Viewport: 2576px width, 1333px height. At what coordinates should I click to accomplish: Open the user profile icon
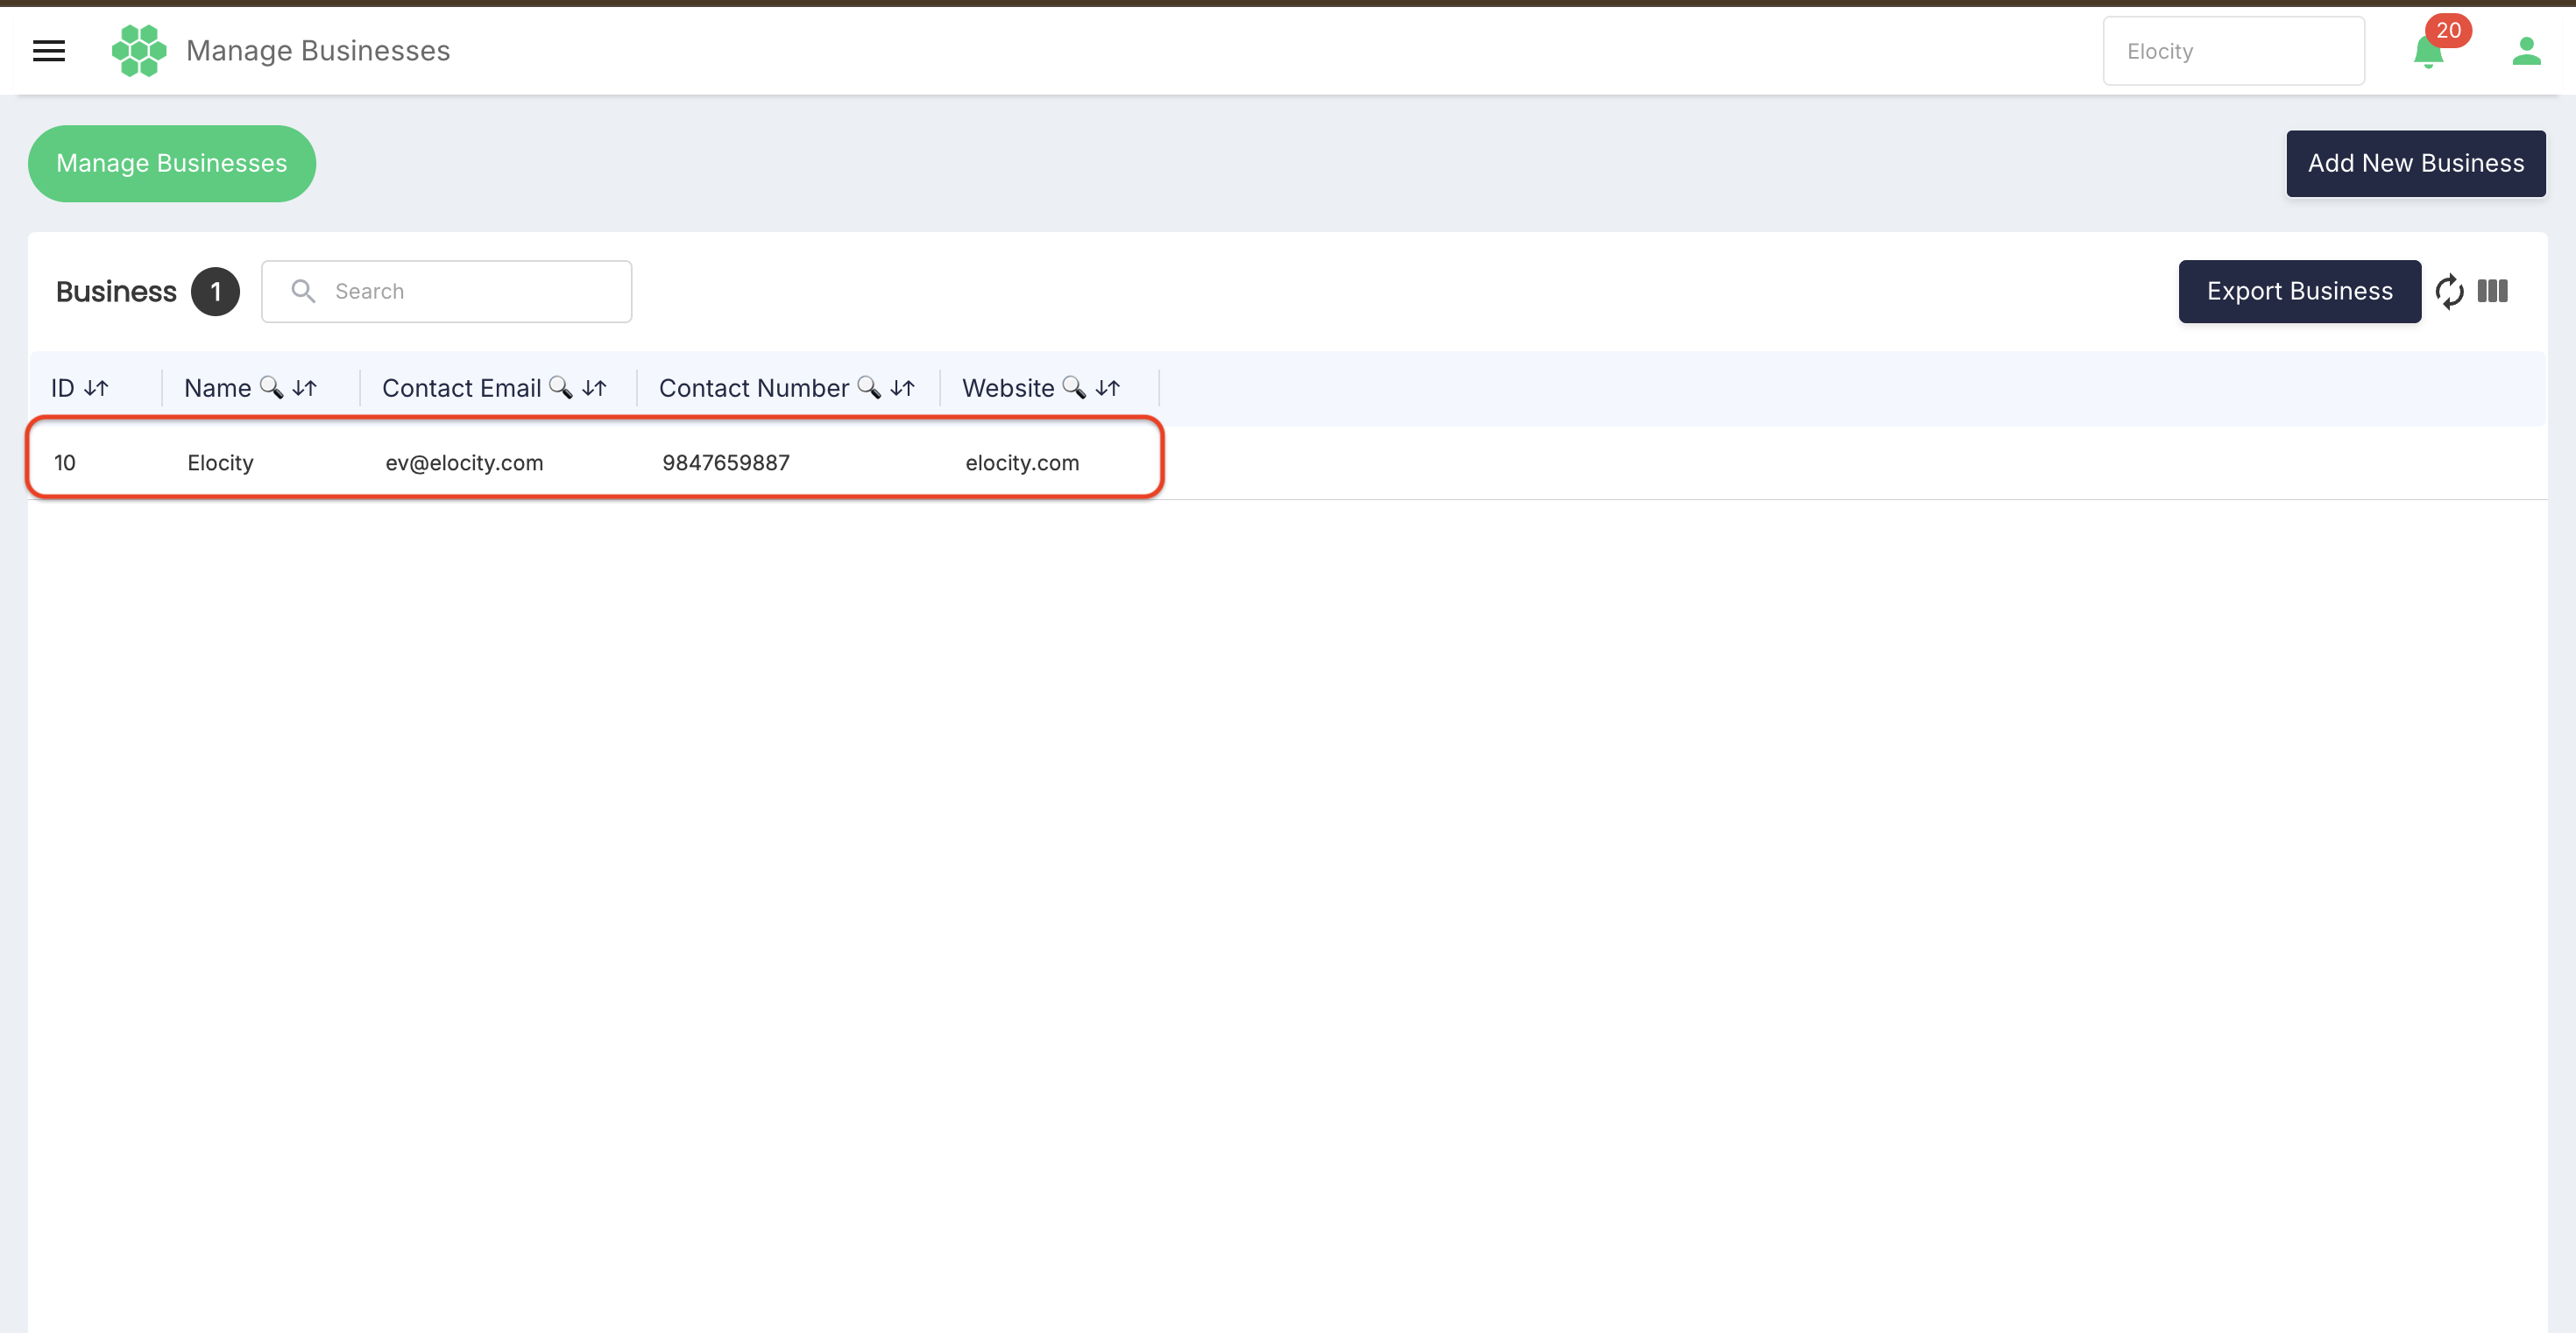coord(2526,51)
